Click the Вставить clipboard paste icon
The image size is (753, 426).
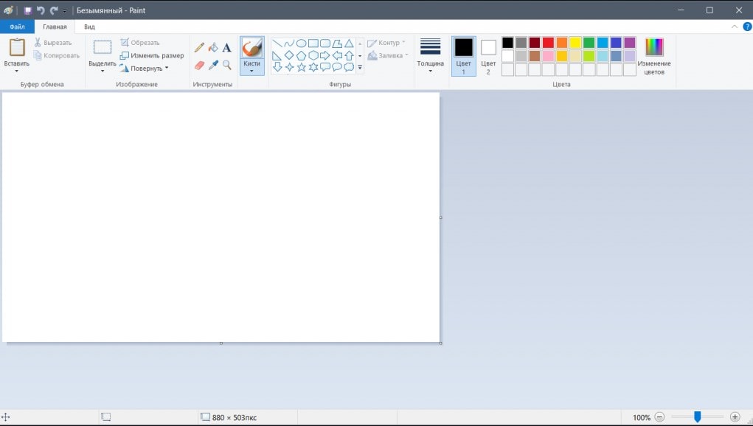point(17,47)
